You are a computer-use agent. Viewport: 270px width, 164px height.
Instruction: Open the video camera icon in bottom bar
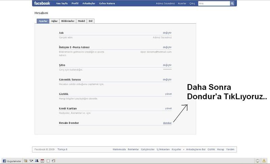(x=31, y=161)
